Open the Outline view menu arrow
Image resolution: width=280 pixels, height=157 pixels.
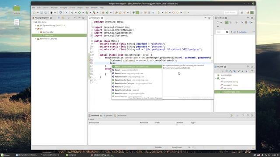(252, 71)
